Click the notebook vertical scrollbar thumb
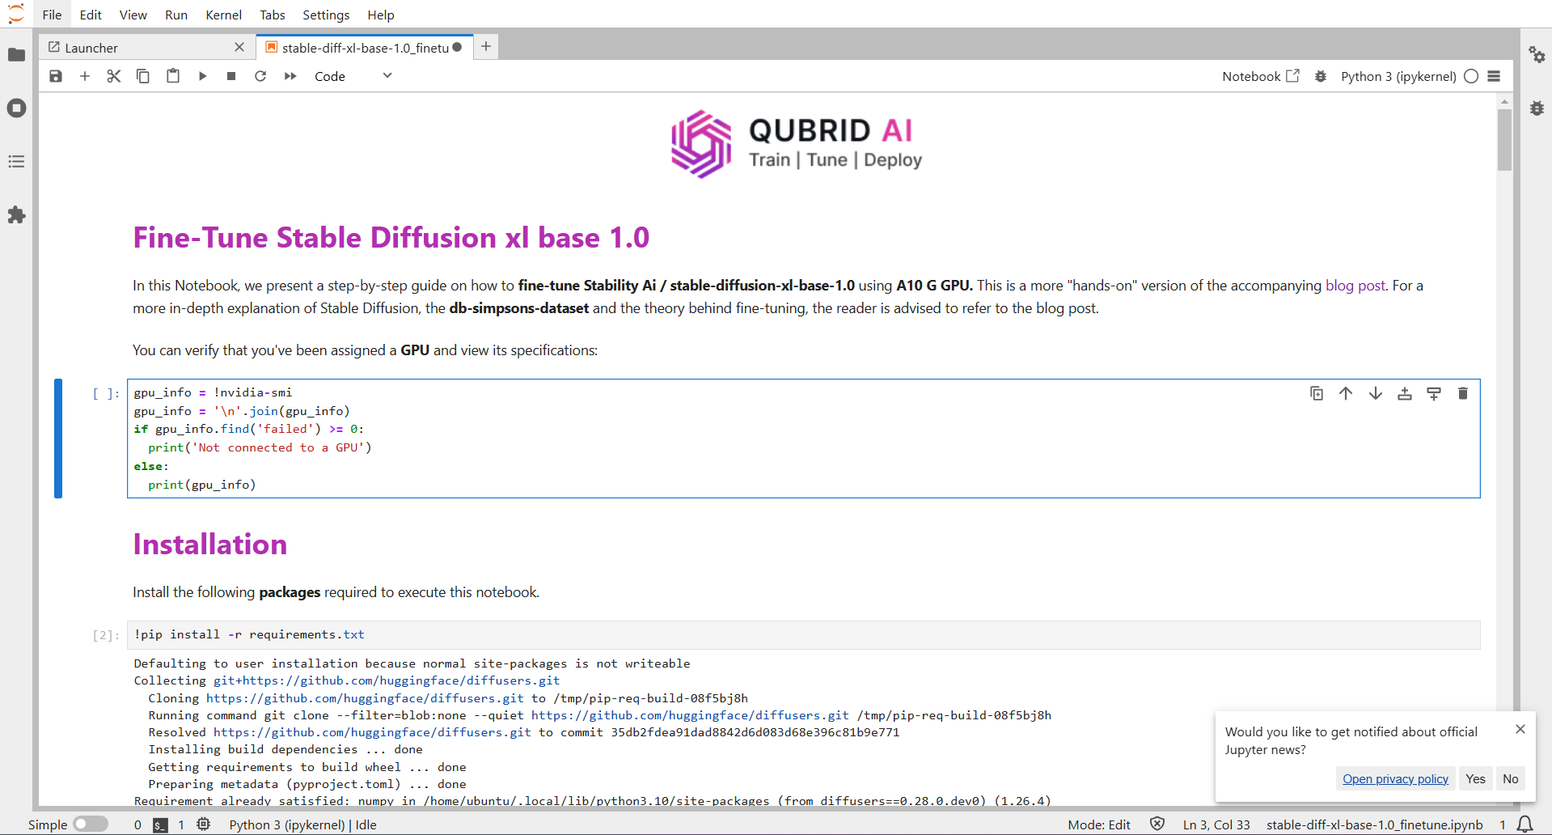The height and width of the screenshot is (835, 1552). (1504, 140)
